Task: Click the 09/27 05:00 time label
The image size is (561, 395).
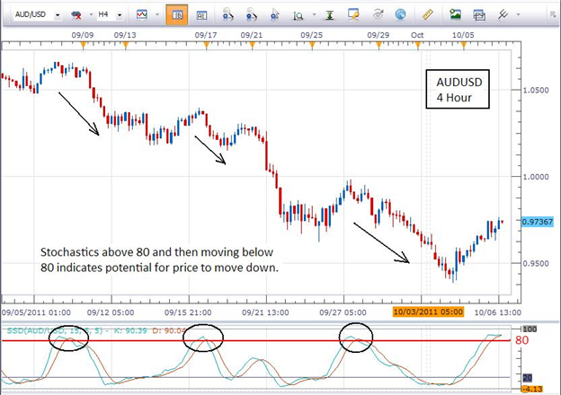Action: point(343,312)
